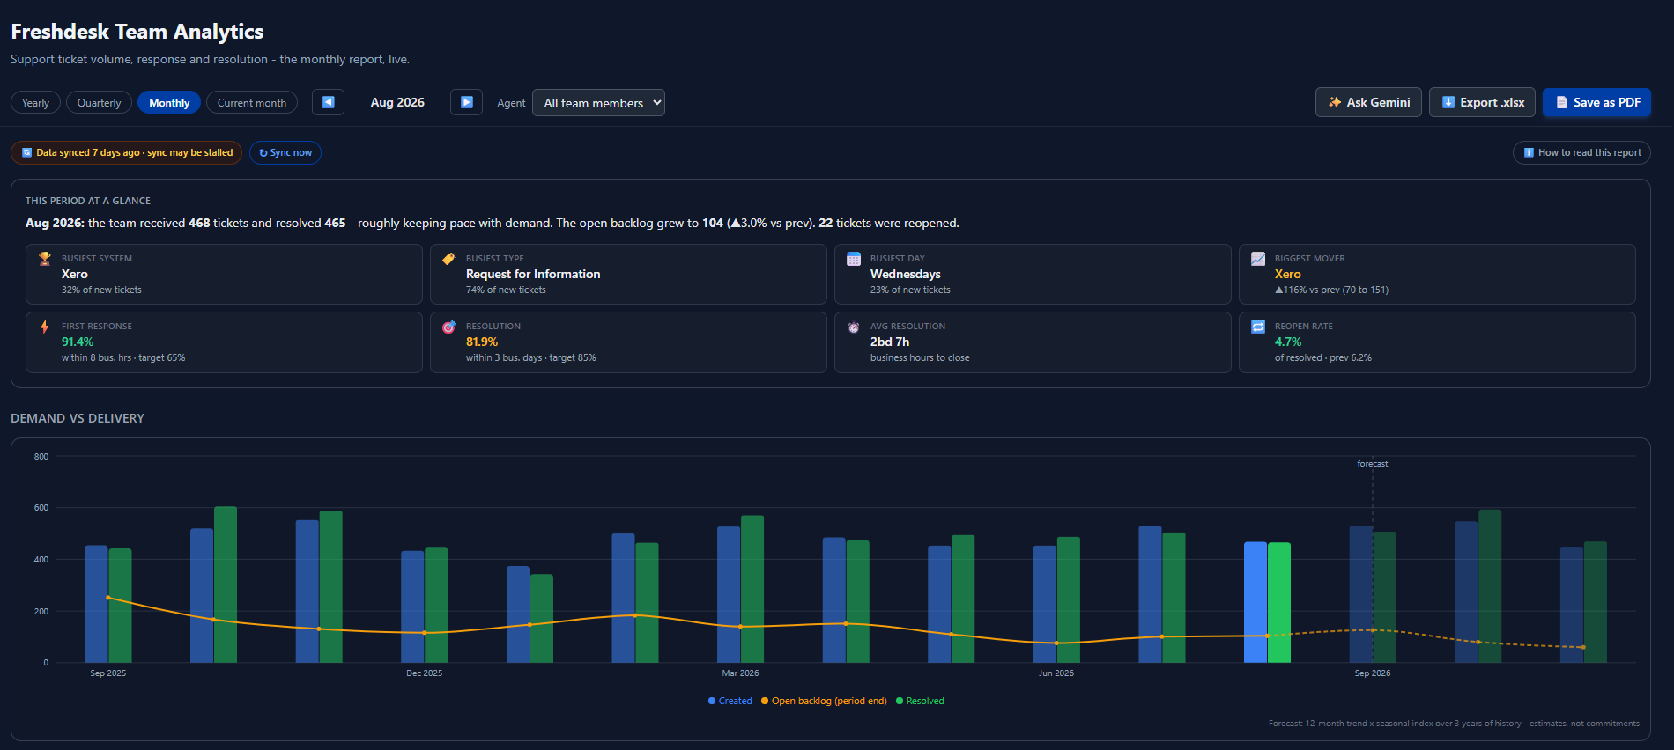The width and height of the screenshot is (1674, 750).
Task: Click the alarm clock icon in Avg Resolution card
Action: pos(854,327)
